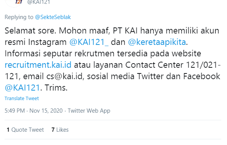The image size is (227, 145).
Task: Open the @keretaapikita mention
Action: click(157, 42)
